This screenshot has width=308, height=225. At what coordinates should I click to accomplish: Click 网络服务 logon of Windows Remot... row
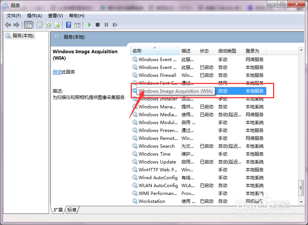pos(255,138)
